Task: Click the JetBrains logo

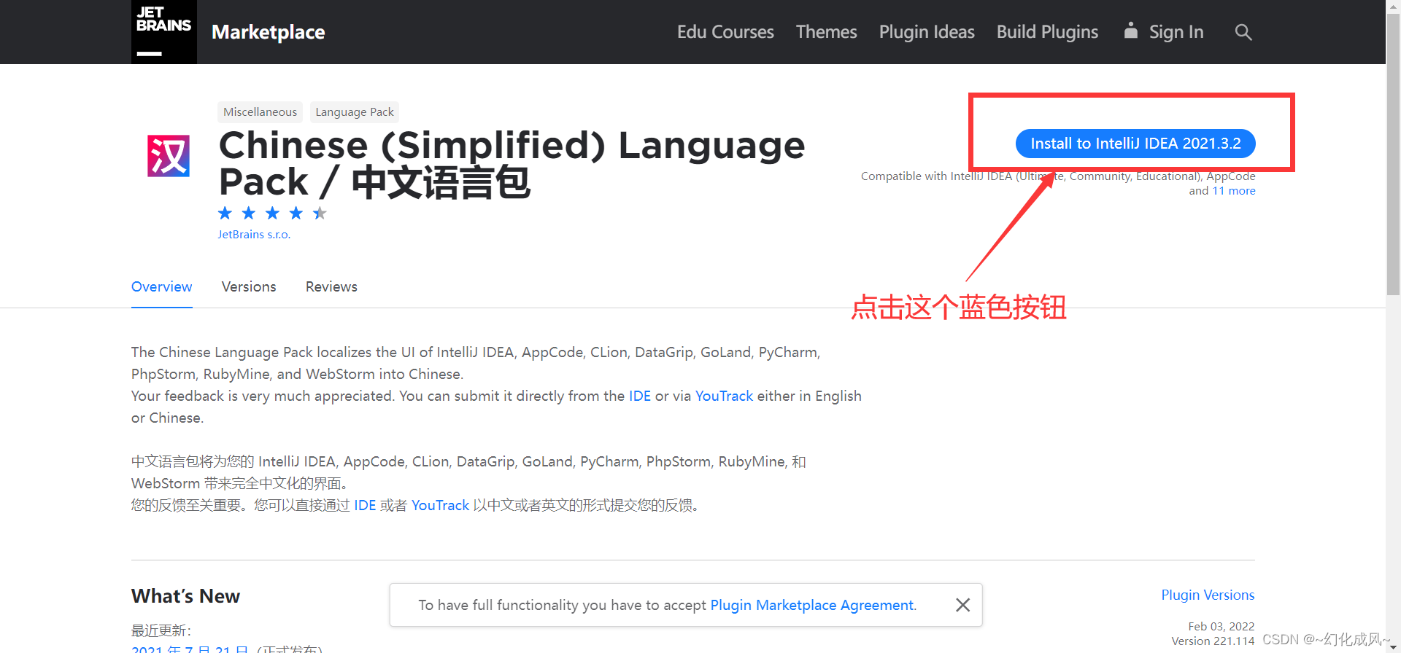Action: (163, 32)
